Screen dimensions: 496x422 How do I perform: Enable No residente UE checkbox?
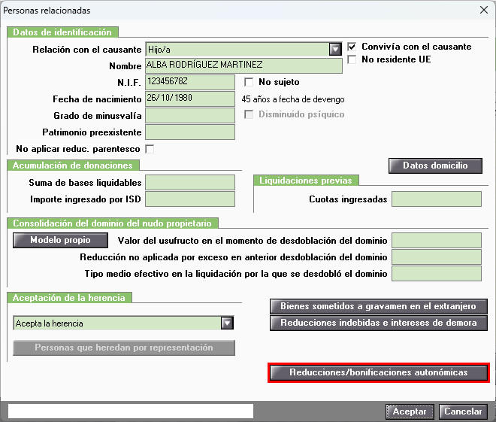(352, 59)
